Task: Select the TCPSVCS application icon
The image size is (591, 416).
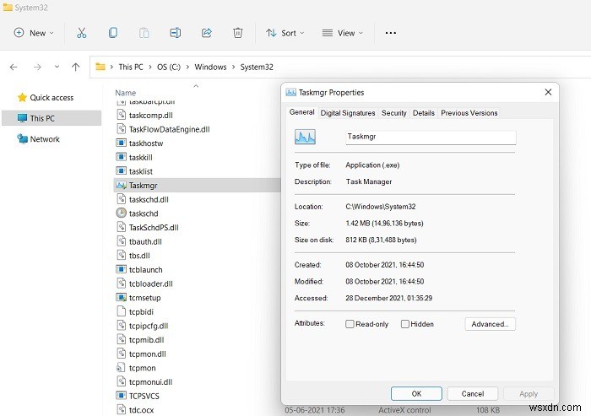Action: tap(121, 396)
